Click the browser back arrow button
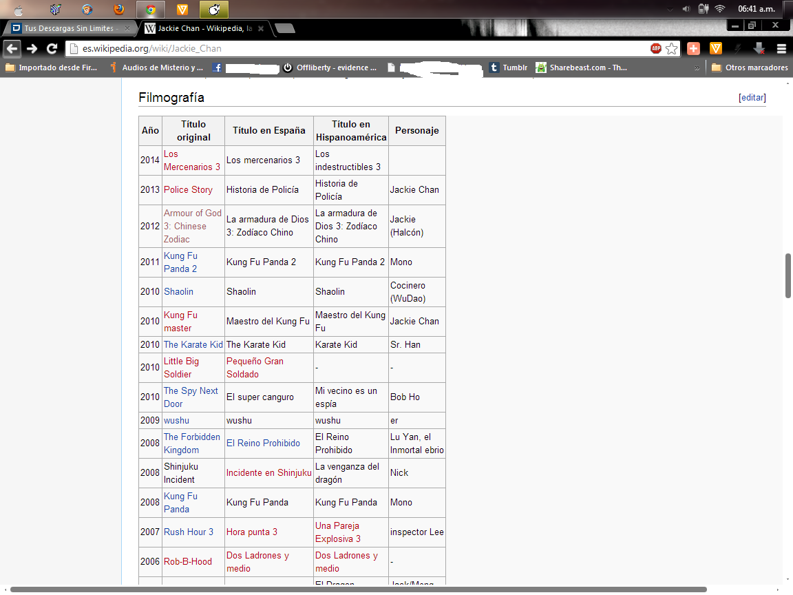793x595 pixels. (x=12, y=48)
